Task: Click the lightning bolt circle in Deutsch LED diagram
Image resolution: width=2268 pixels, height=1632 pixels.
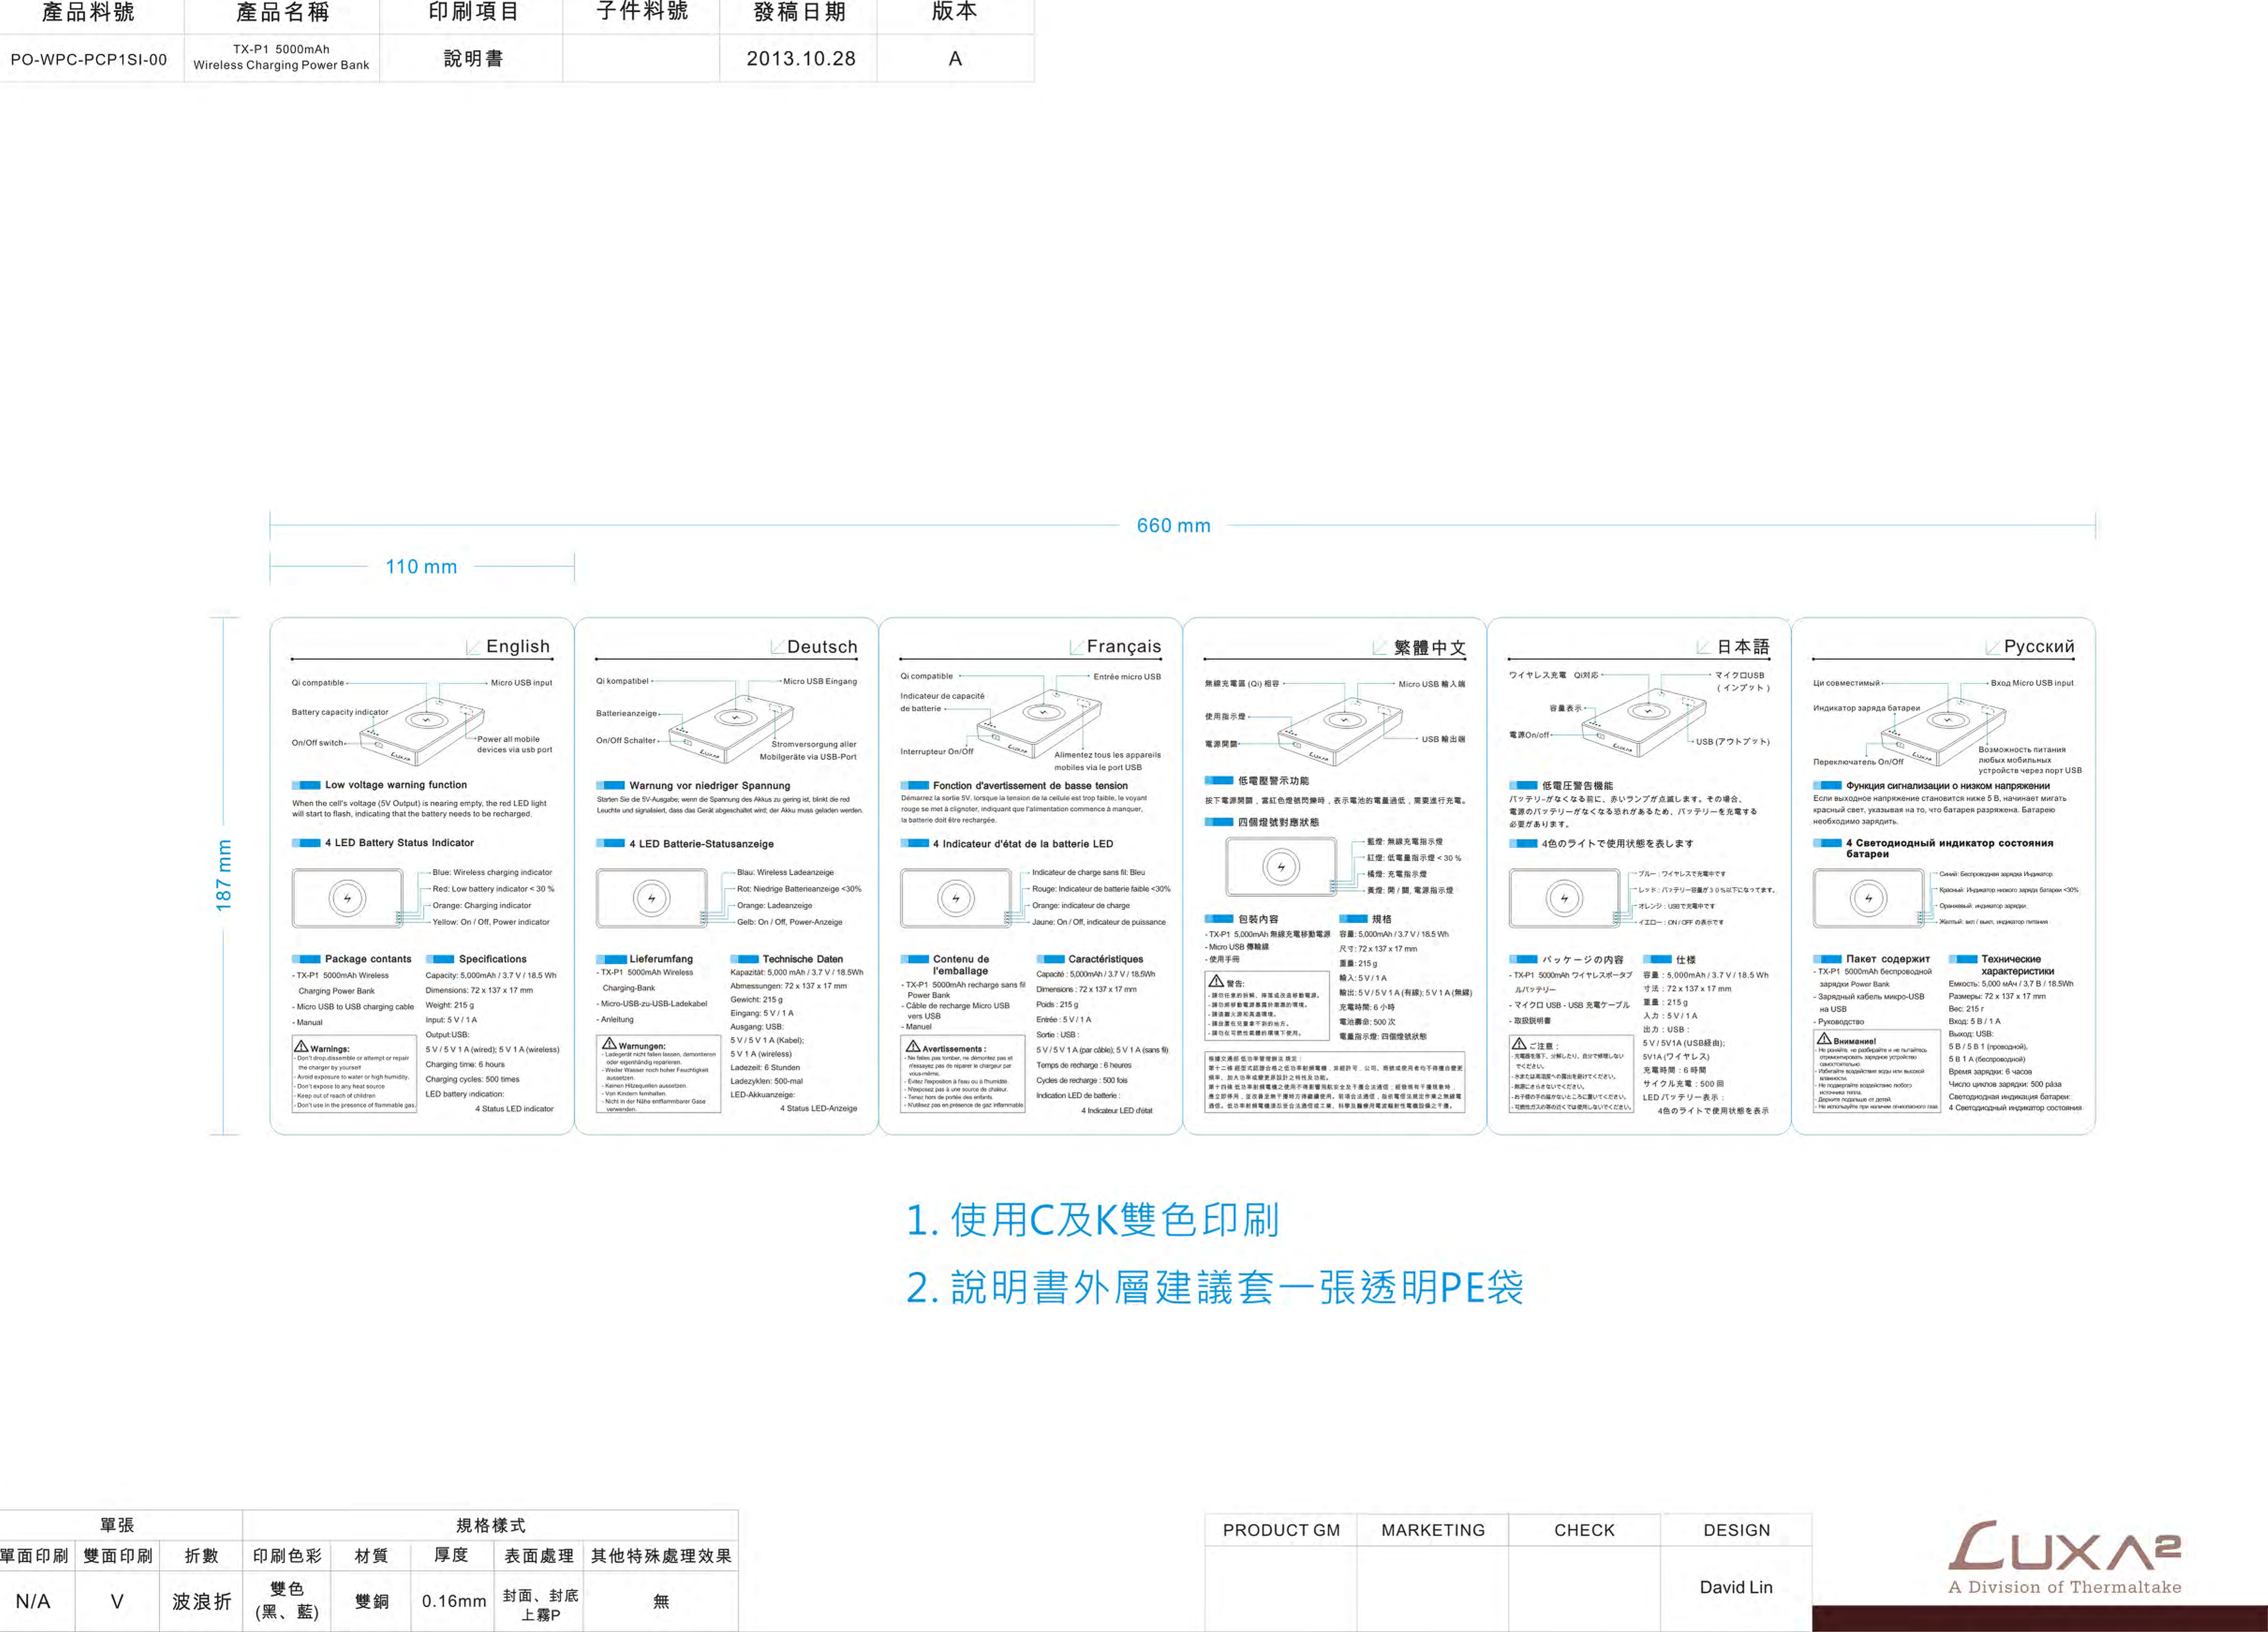Action: (651, 898)
